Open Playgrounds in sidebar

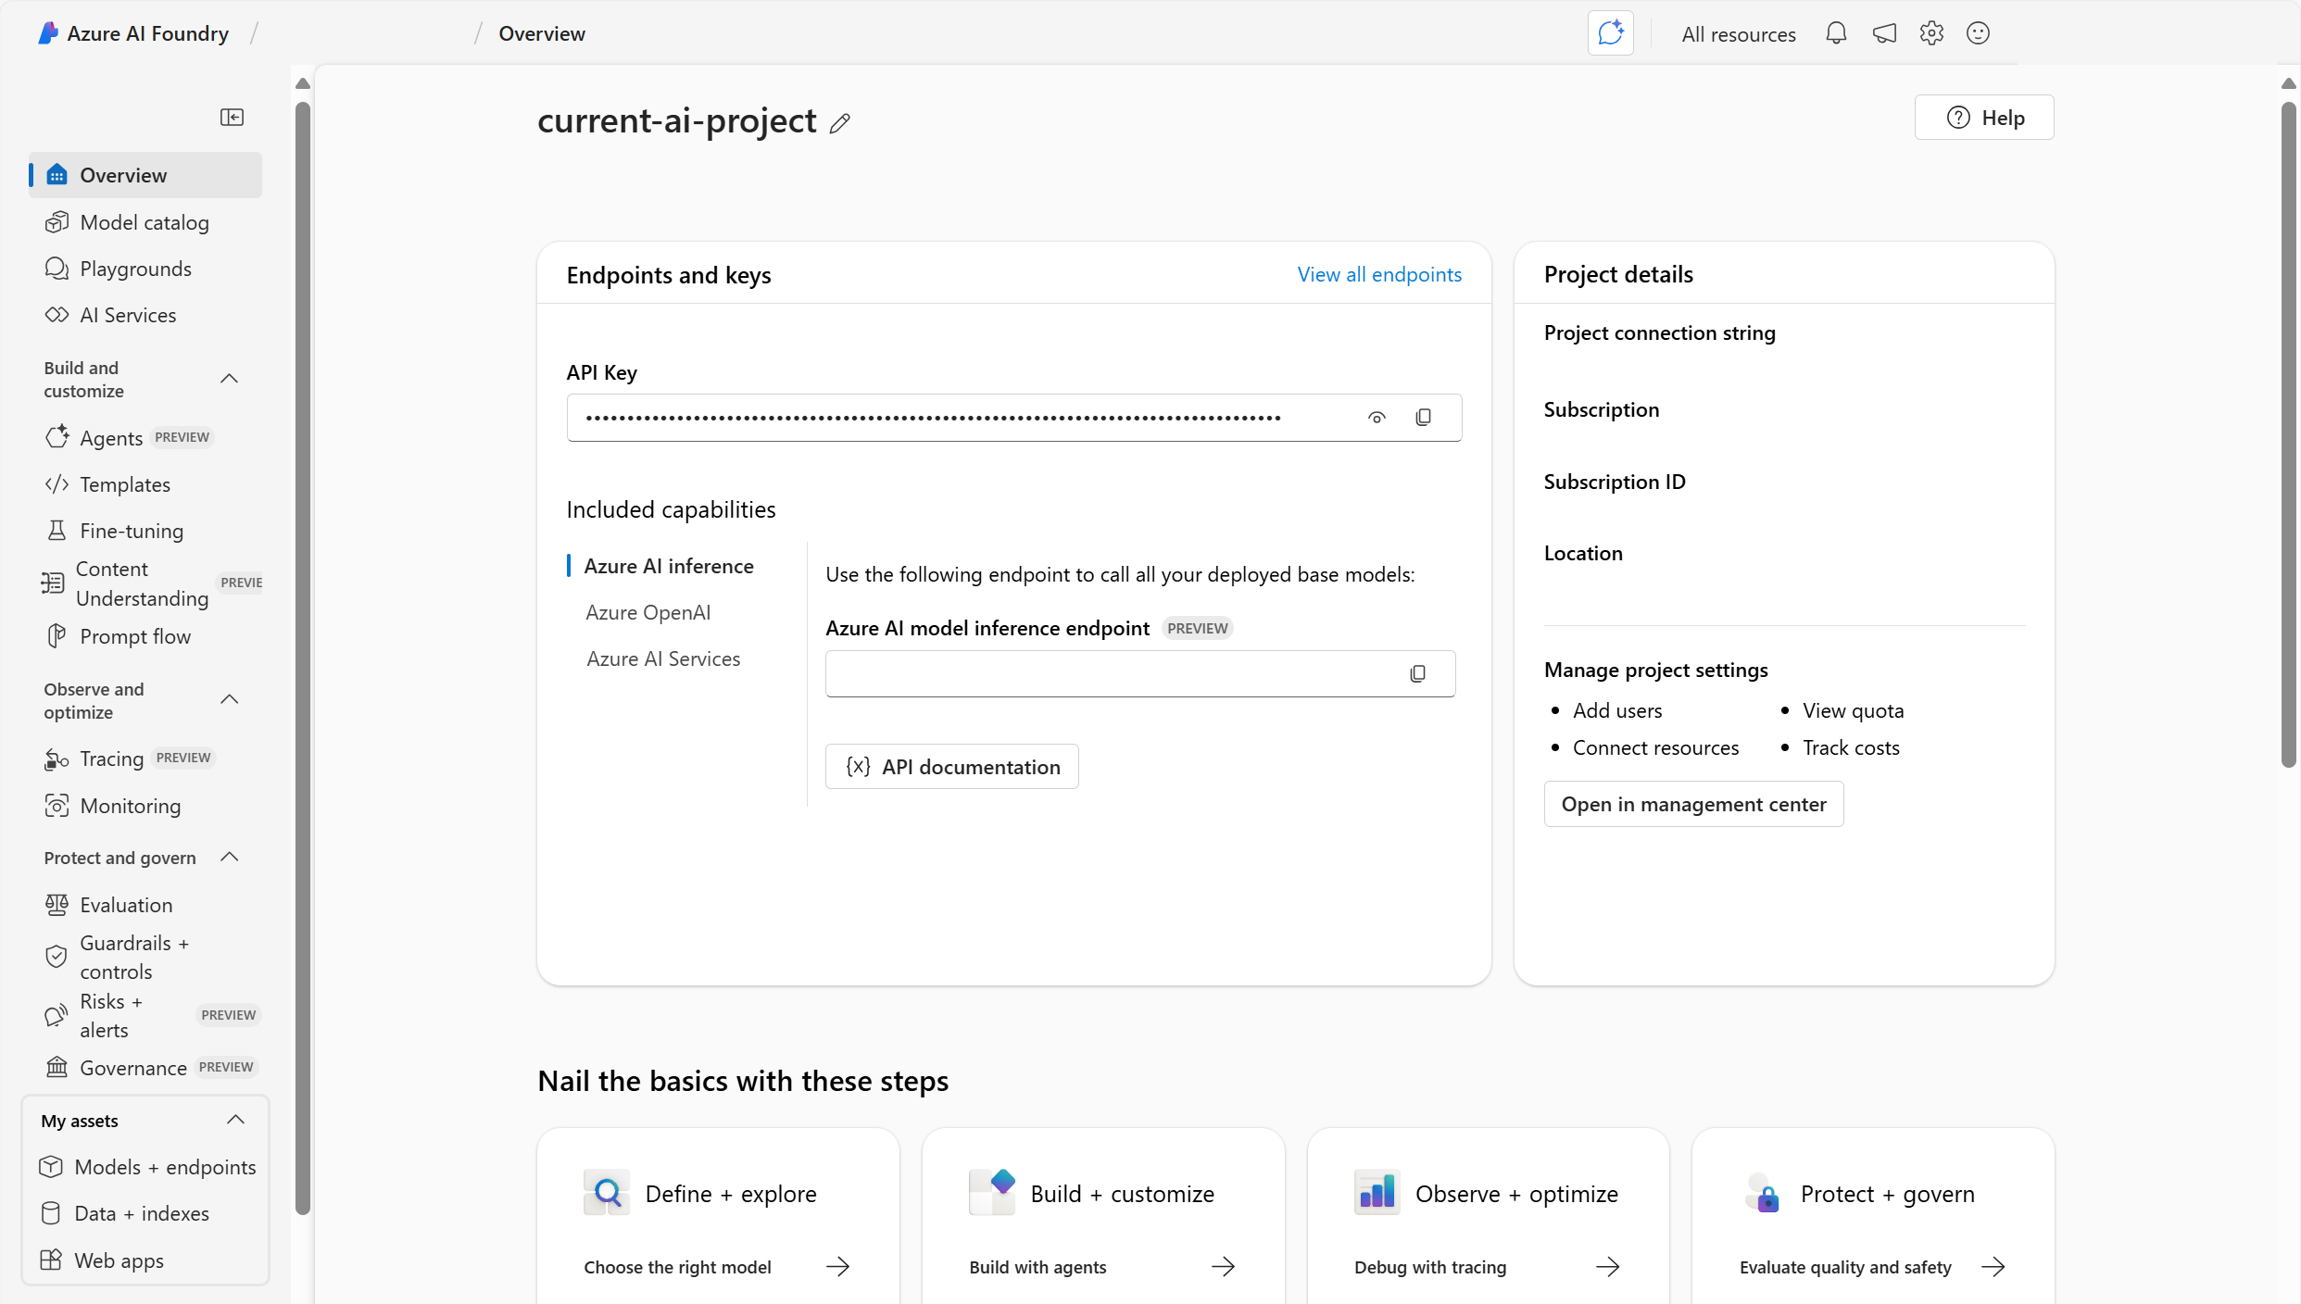coord(145,269)
